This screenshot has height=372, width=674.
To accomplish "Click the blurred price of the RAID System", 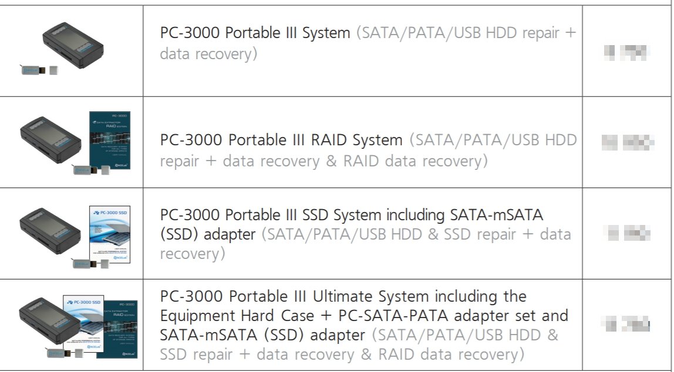I will click(628, 142).
